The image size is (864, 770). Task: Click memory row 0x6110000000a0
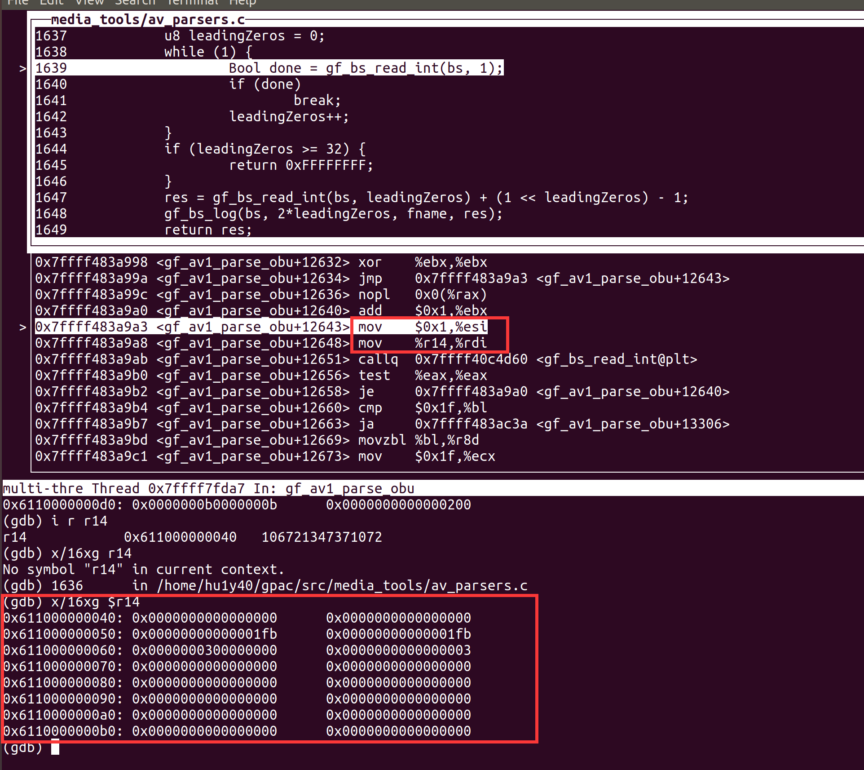(237, 715)
